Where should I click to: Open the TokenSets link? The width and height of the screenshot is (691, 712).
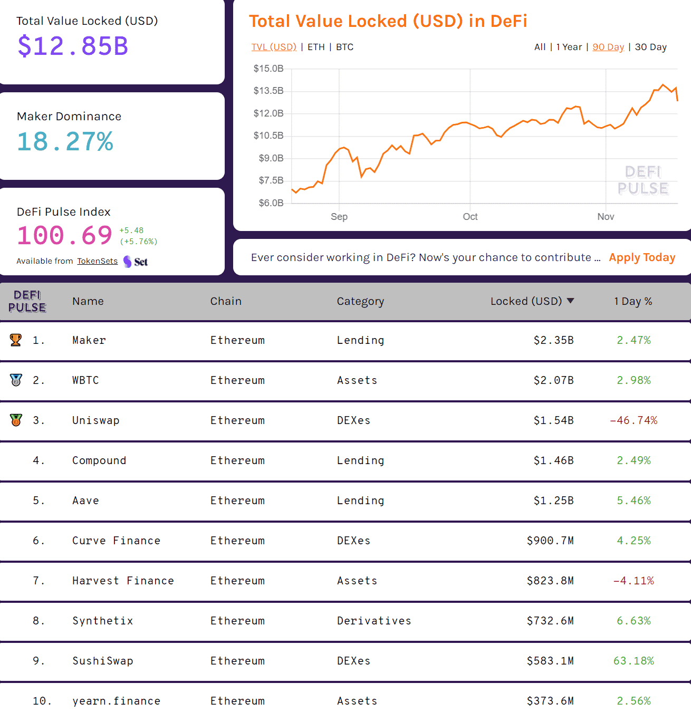(97, 261)
